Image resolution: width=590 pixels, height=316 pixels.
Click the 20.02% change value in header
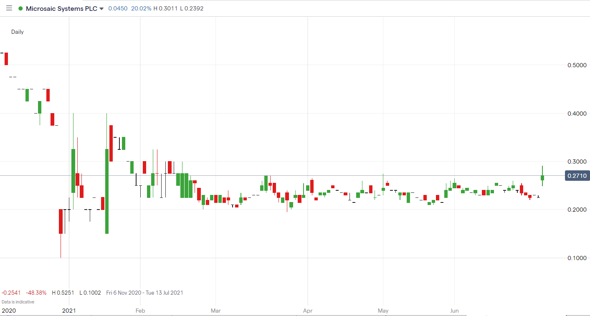[141, 8]
